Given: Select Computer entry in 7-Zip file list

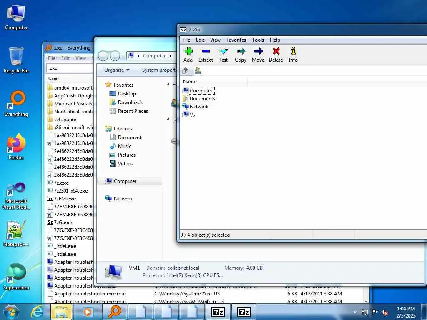Looking at the screenshot, I should coord(198,90).
